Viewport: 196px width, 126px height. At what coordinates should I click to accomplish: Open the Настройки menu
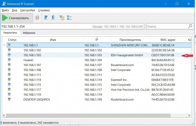click(28, 10)
